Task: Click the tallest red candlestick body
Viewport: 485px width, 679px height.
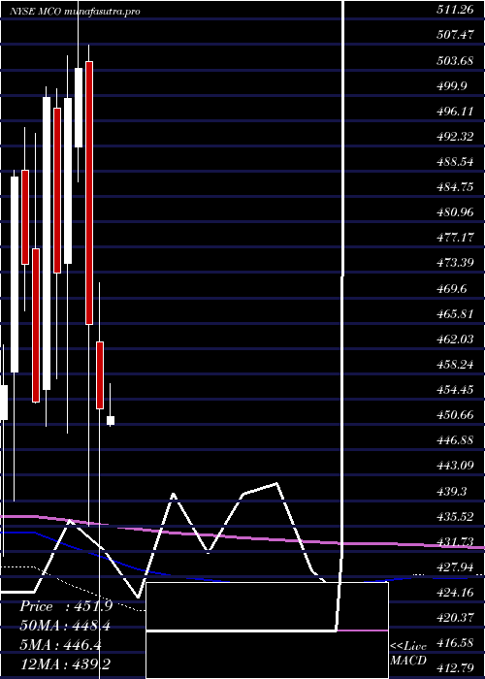Action: click(x=89, y=193)
